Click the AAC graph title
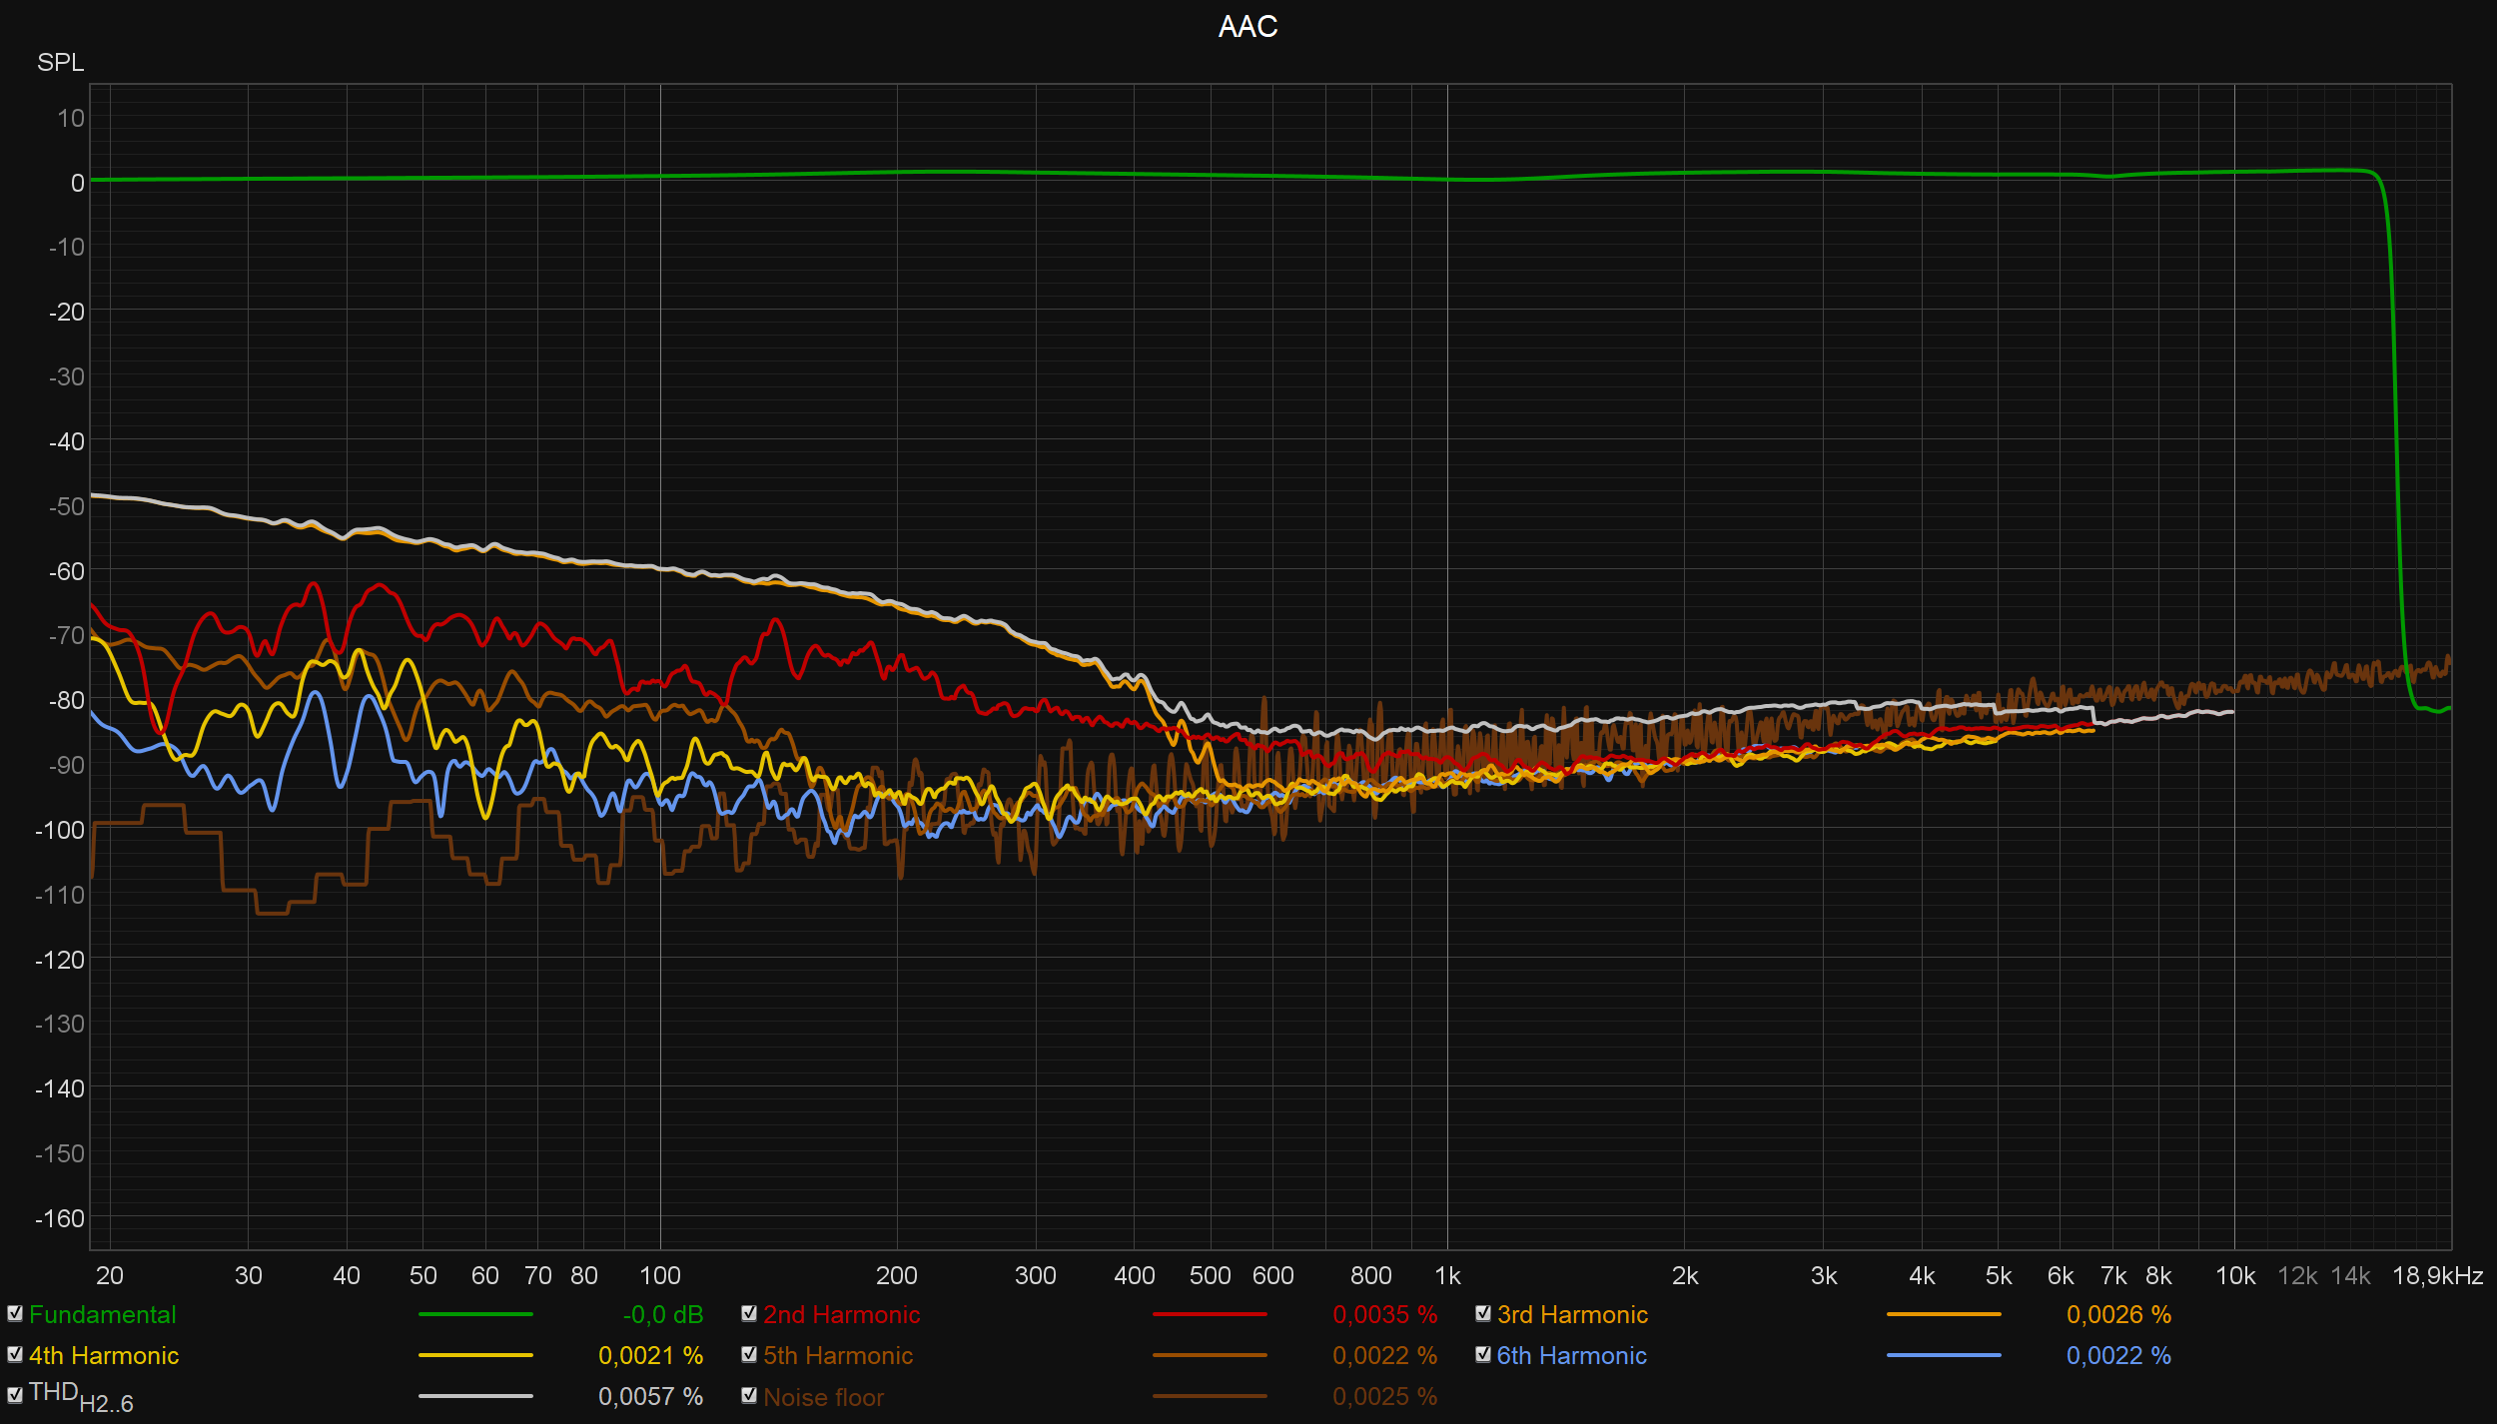Image resolution: width=2497 pixels, height=1424 pixels. (x=1248, y=27)
